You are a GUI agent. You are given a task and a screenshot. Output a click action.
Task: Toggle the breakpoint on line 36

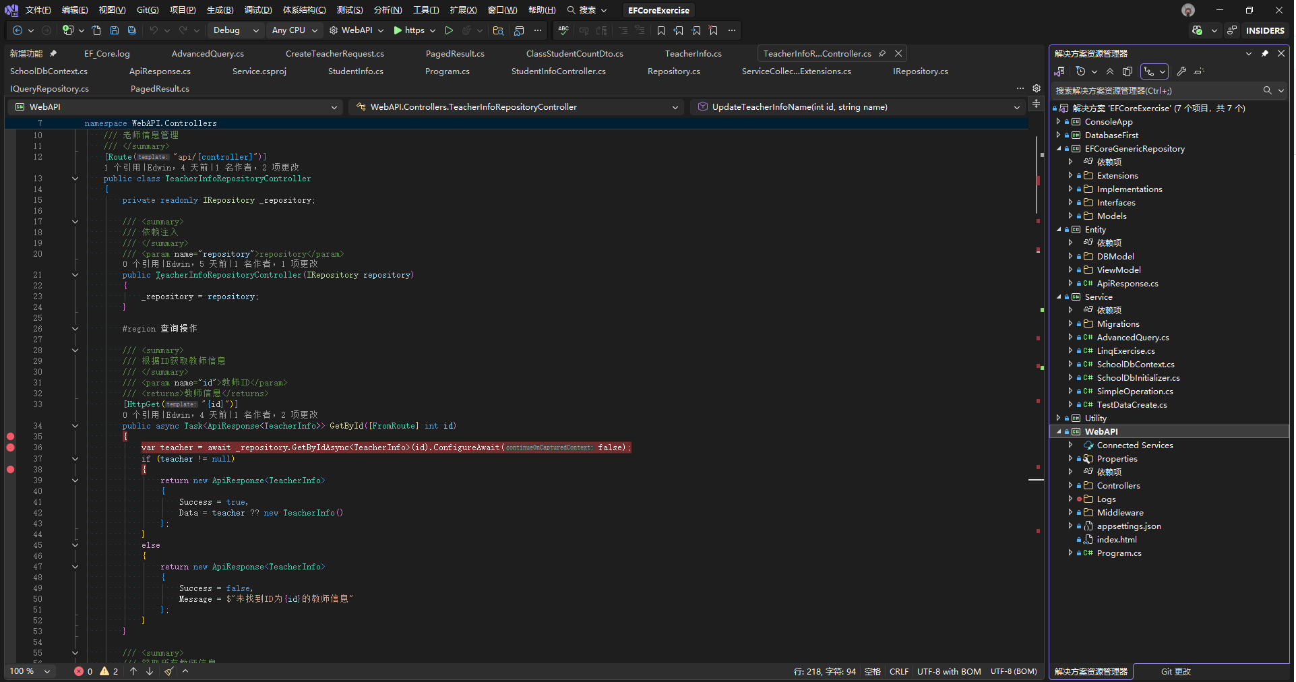pos(10,447)
